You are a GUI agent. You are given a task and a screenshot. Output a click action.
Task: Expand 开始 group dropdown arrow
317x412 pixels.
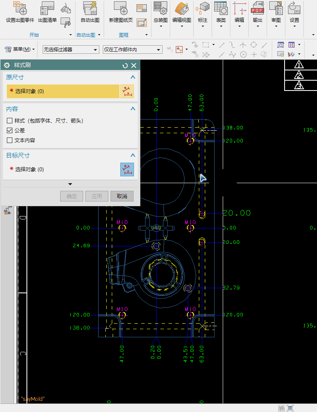[x=70, y=35]
